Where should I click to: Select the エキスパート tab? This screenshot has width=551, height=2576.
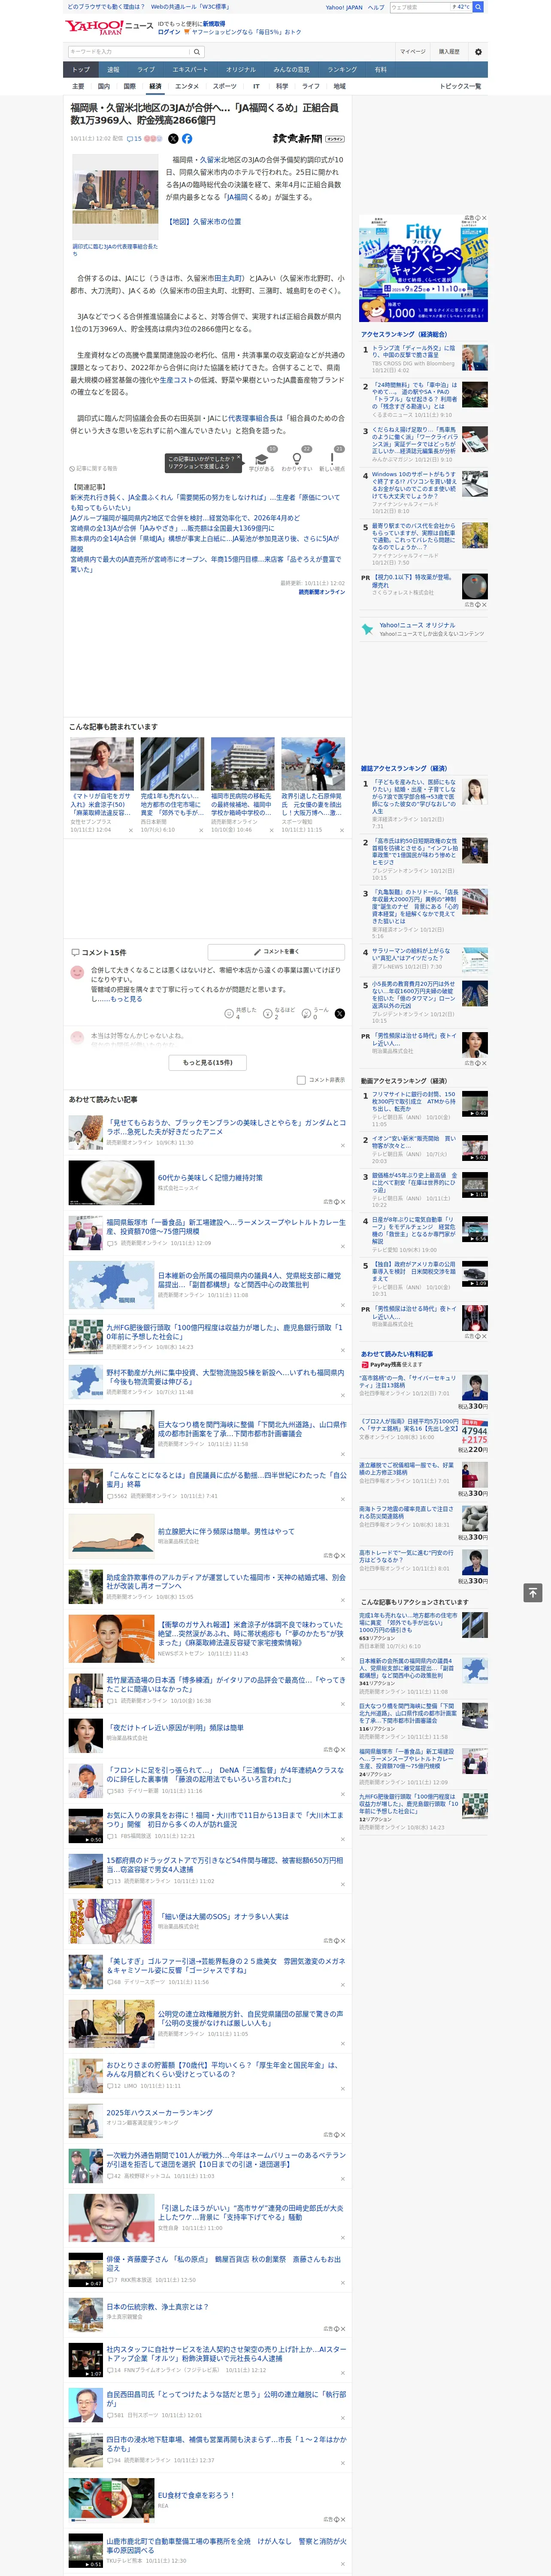190,70
